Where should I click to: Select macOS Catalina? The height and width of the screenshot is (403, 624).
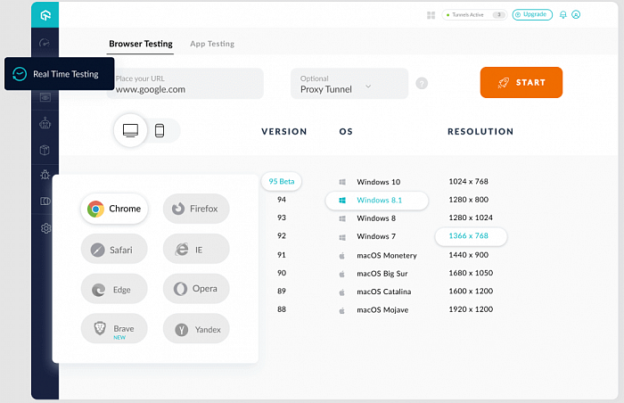(375, 292)
